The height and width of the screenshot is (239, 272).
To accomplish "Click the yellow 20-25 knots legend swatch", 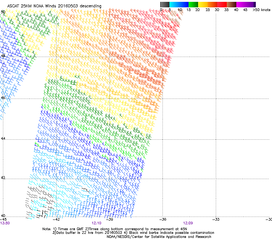I will [203, 4].
